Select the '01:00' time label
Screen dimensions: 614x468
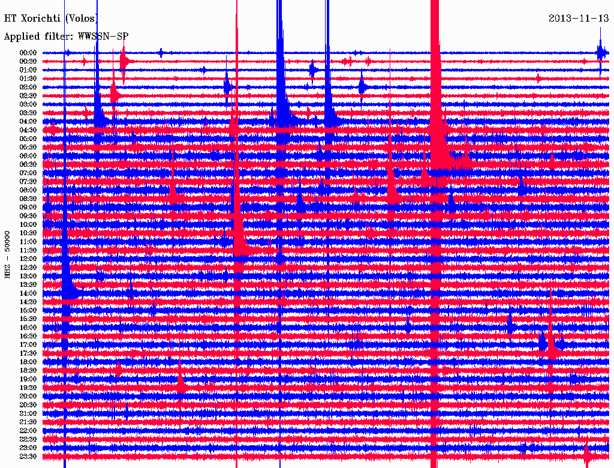(28, 70)
